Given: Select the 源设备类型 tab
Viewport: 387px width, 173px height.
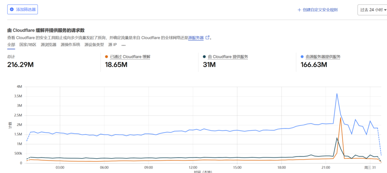Looking at the screenshot, I should [94, 44].
